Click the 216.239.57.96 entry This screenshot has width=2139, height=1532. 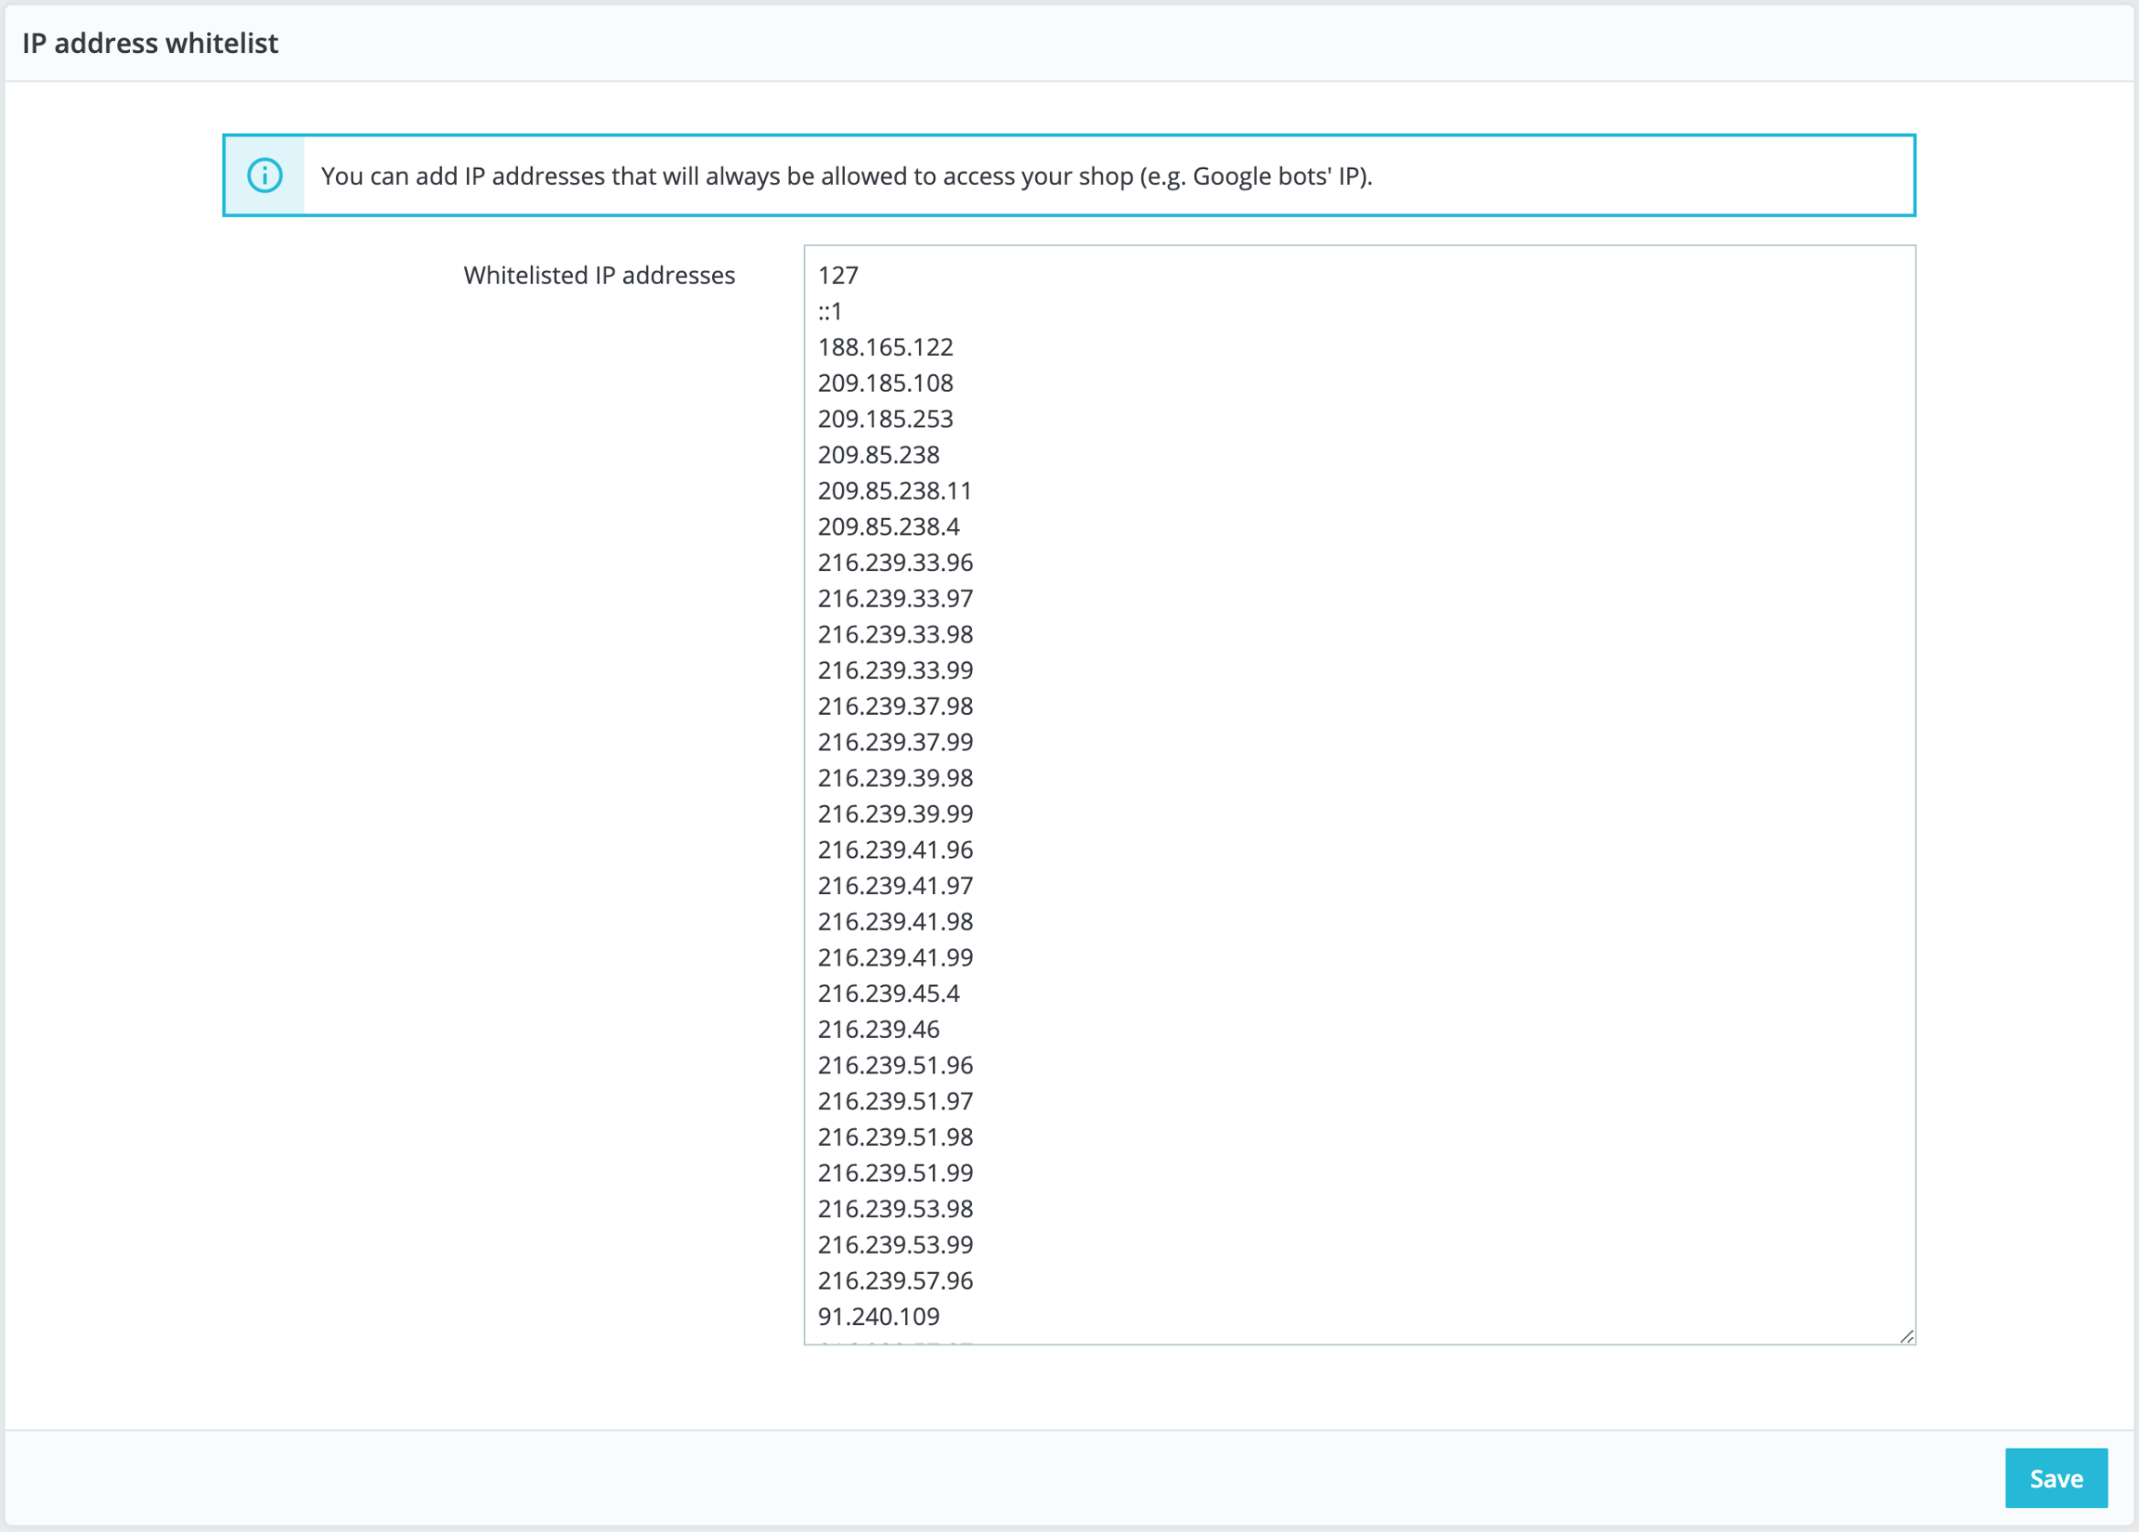pyautogui.click(x=895, y=1280)
